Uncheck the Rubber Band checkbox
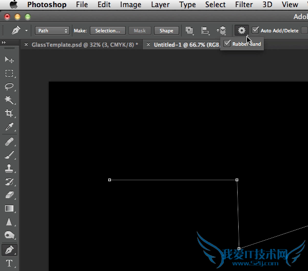 click(x=227, y=44)
